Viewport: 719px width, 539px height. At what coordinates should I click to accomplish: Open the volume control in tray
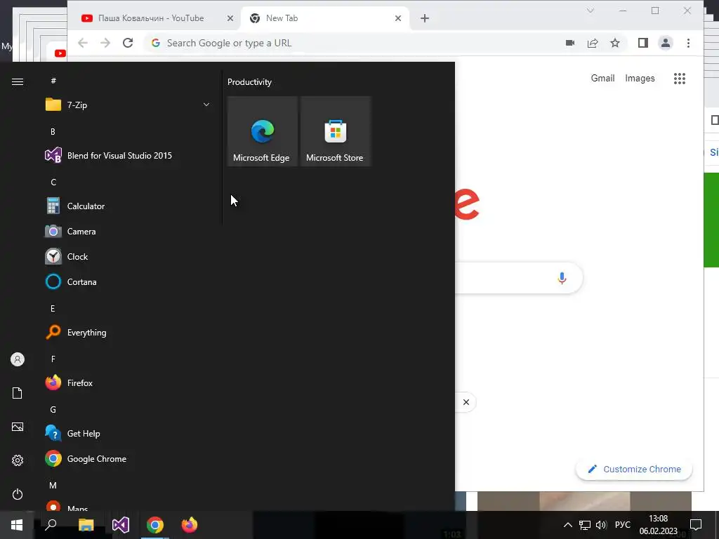point(601,525)
